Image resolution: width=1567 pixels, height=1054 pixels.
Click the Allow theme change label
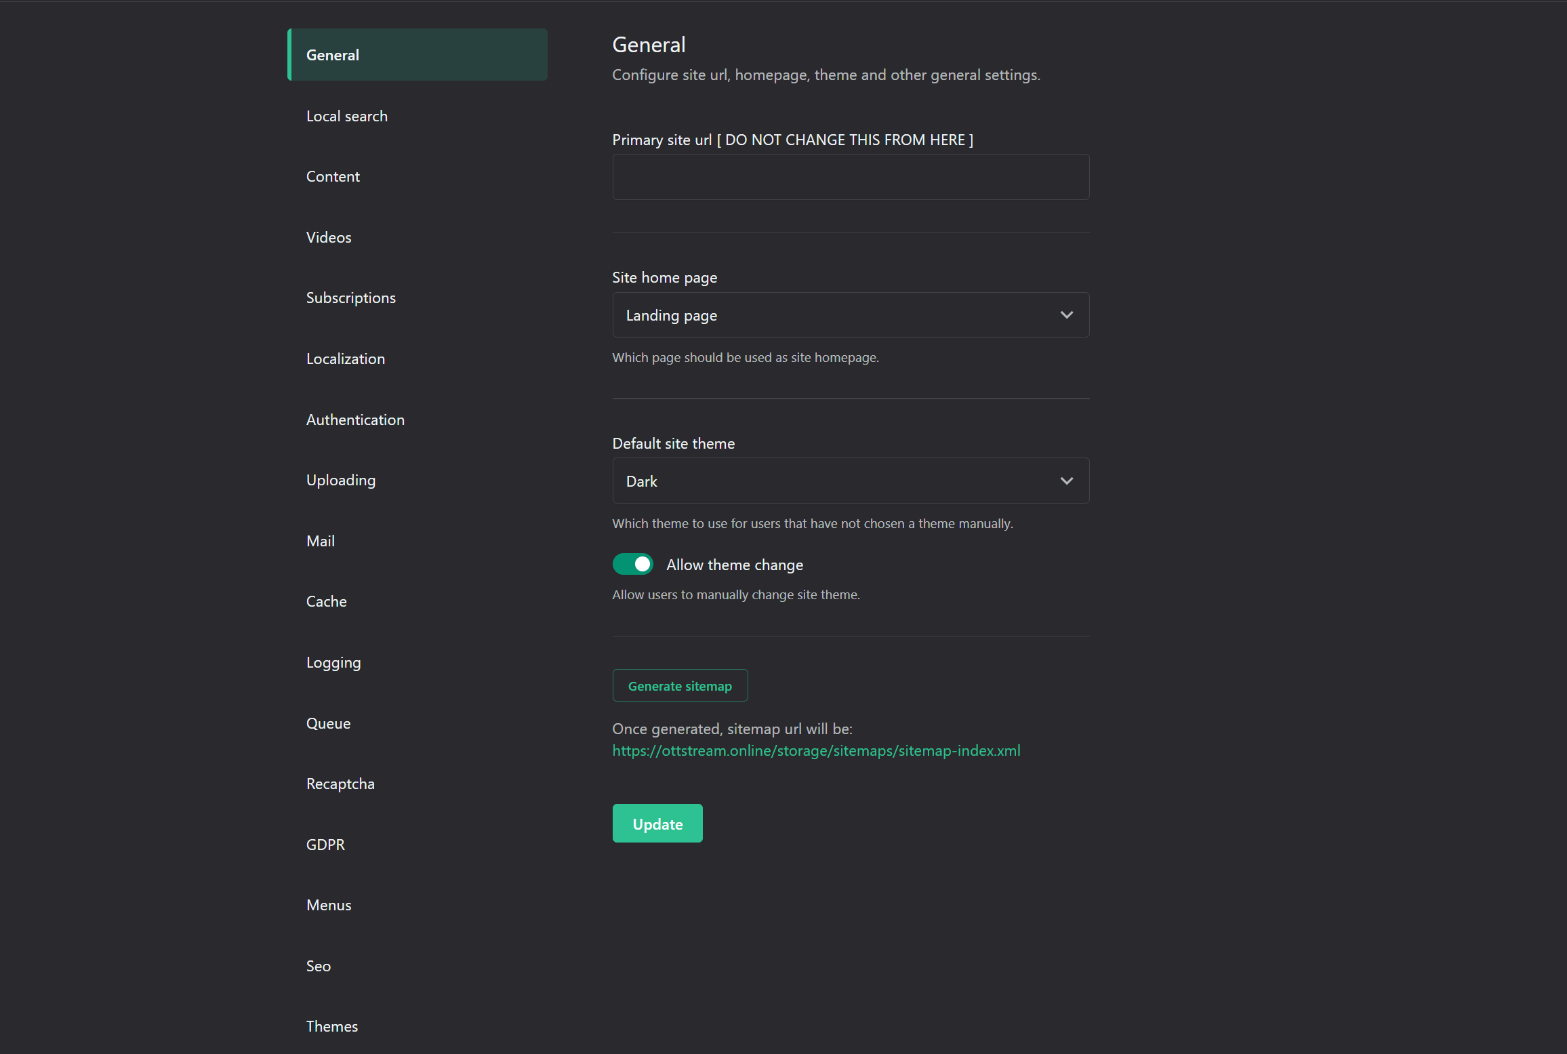point(735,565)
